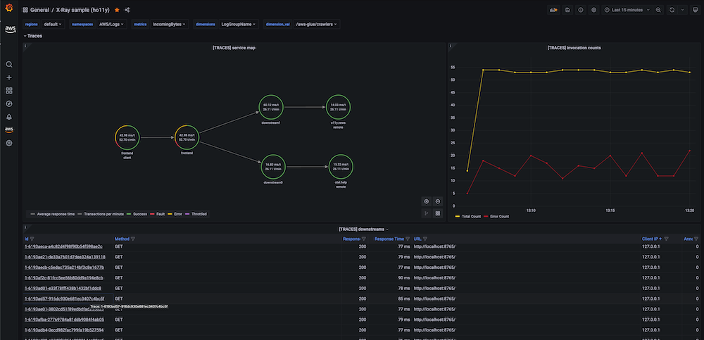The image size is (704, 340).
Task: Open the regions default dropdown
Action: coord(53,24)
